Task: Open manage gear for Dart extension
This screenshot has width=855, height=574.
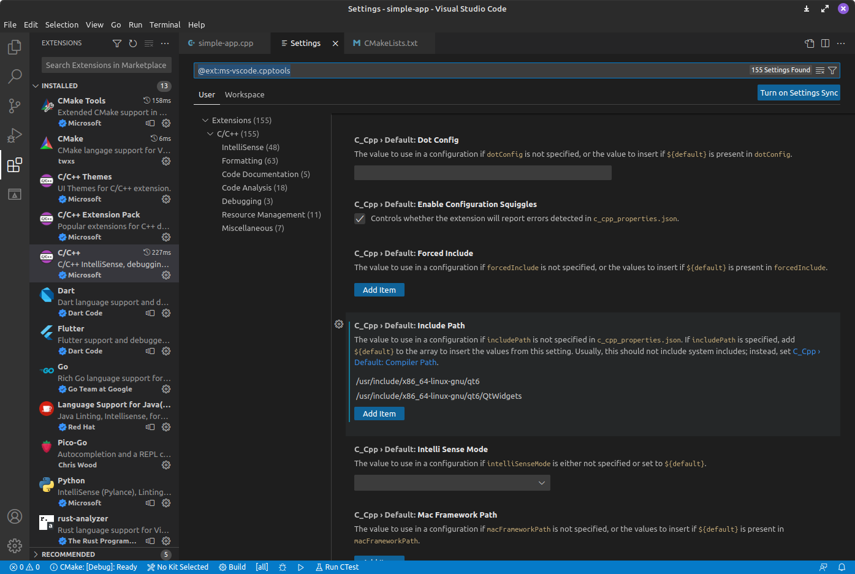Action: (x=166, y=313)
